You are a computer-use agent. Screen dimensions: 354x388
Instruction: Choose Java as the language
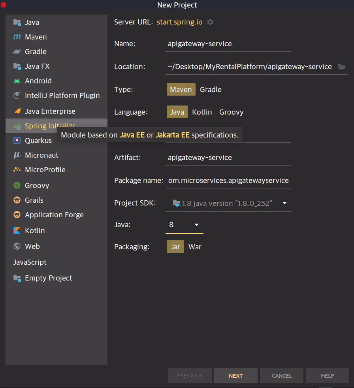coord(177,112)
